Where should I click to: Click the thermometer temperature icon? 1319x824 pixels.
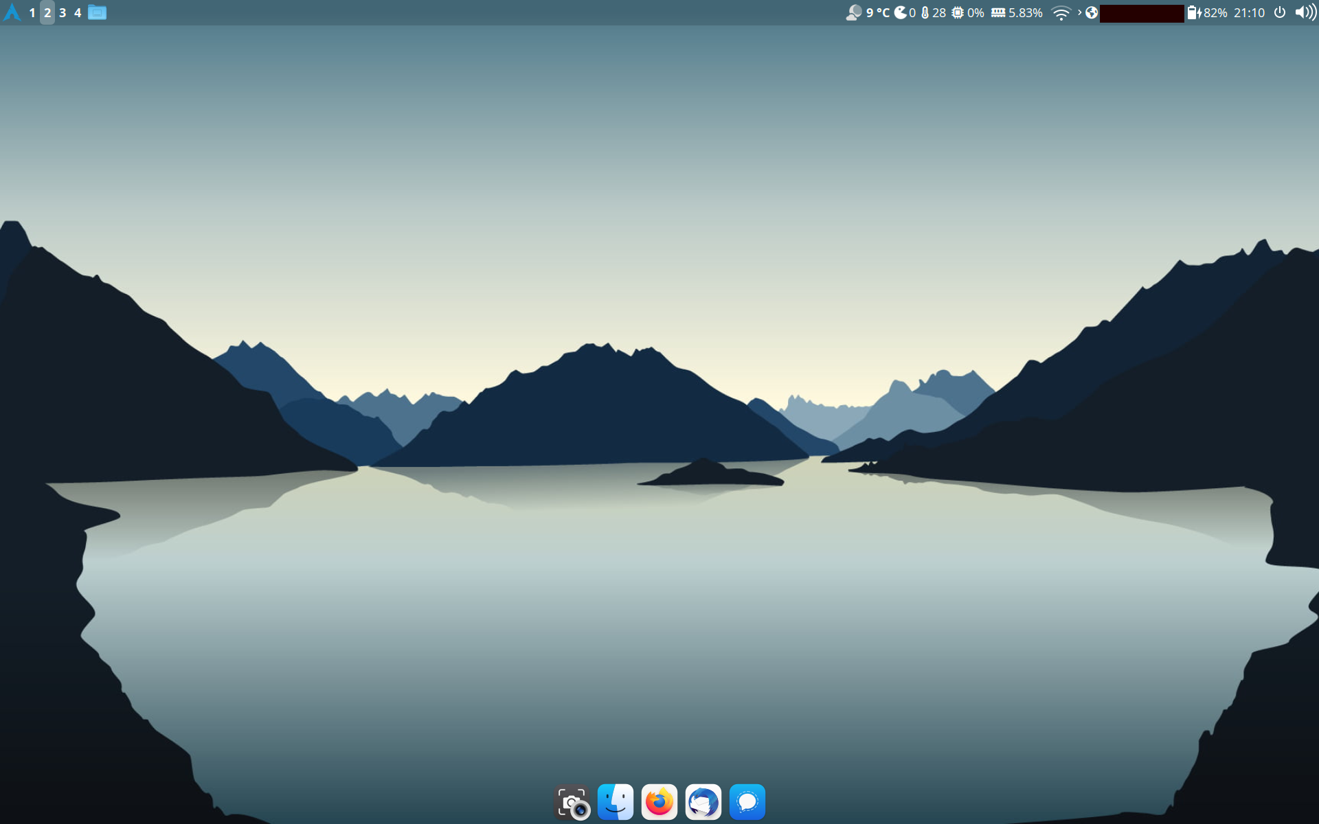[x=925, y=12]
